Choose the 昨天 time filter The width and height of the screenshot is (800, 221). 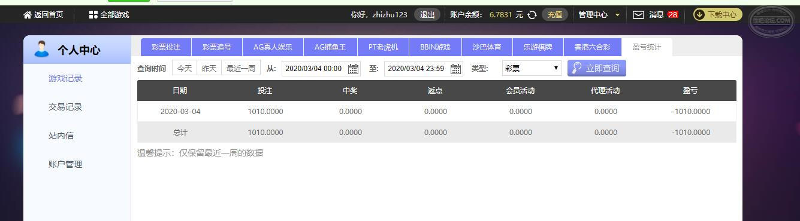point(209,68)
